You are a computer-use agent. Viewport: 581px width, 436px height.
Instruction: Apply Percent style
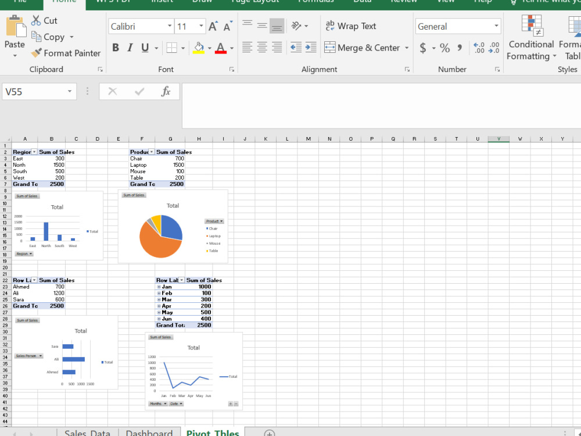click(x=444, y=48)
